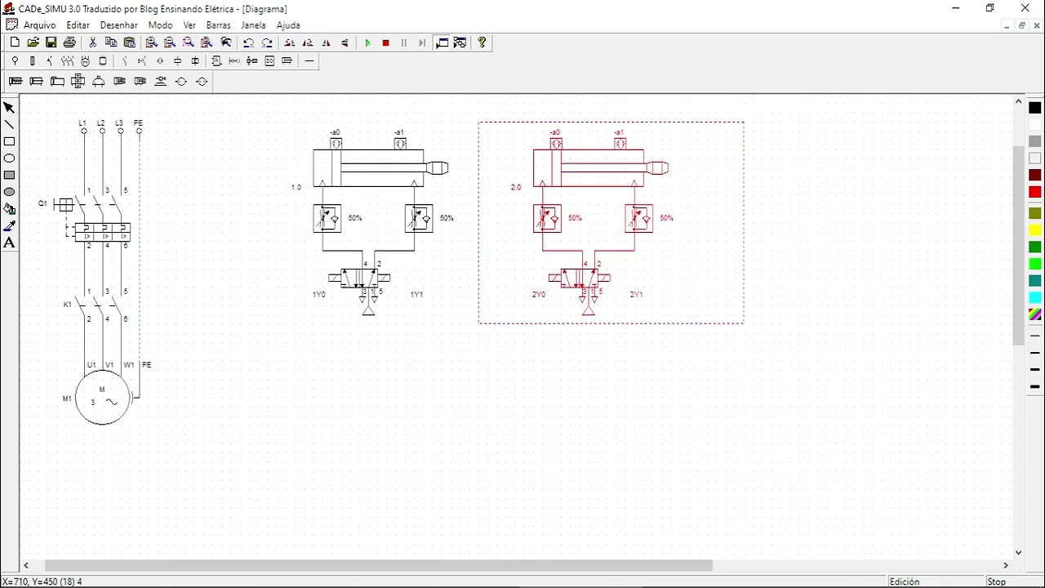Image resolution: width=1045 pixels, height=588 pixels.
Task: Open the Barras menu
Action: click(219, 25)
